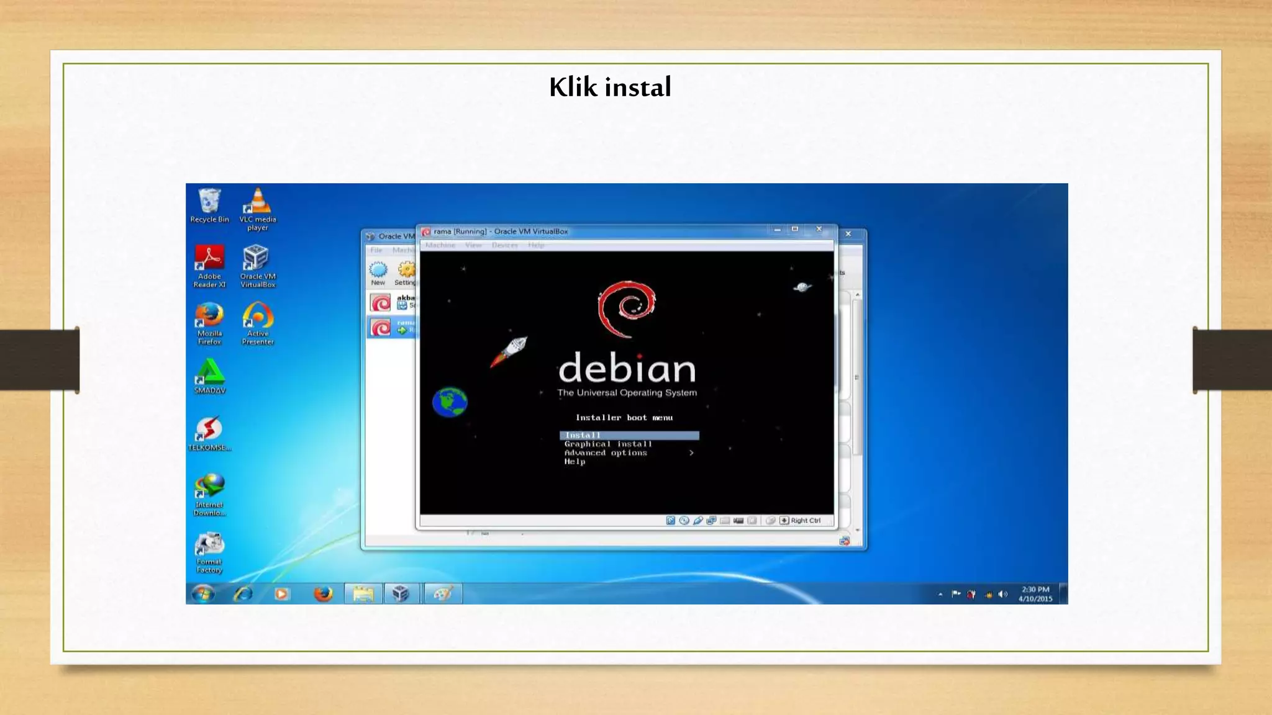Click hard disk activity status icon
Viewport: 1272px width, 715px height.
click(x=671, y=521)
